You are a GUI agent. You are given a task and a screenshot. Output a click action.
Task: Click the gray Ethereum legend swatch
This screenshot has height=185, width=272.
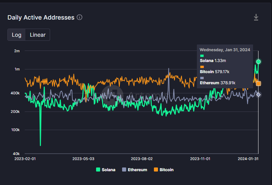click(x=124, y=169)
